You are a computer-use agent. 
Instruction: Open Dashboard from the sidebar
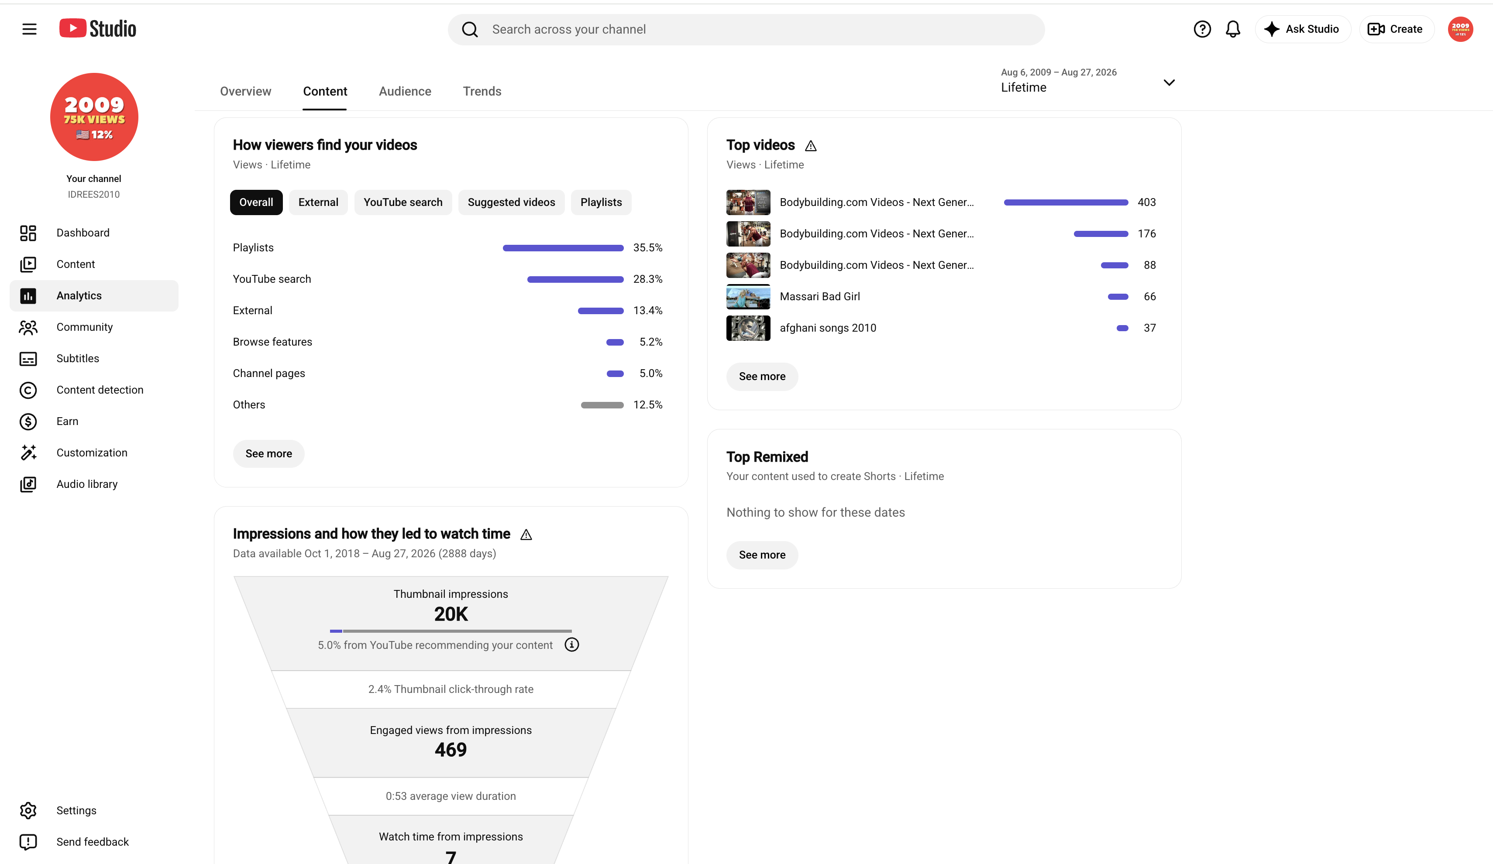tap(93, 233)
